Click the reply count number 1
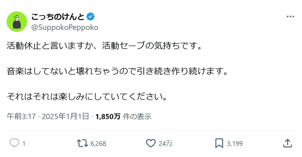Screen dimensions: 302x157 click(x=24, y=144)
